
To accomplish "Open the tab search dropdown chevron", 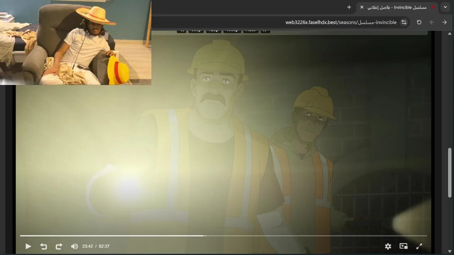I will (x=445, y=7).
